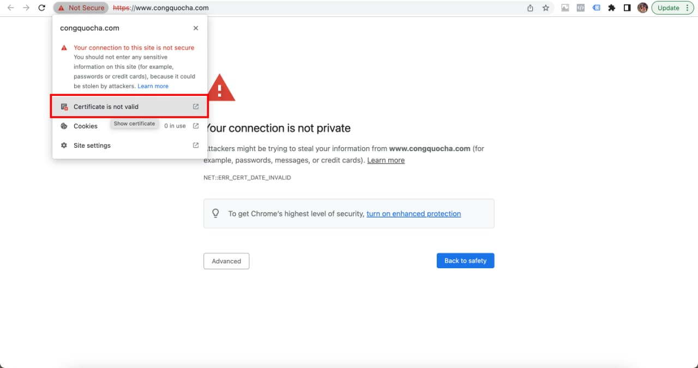
Task: Click the reload page icon
Action: click(41, 8)
